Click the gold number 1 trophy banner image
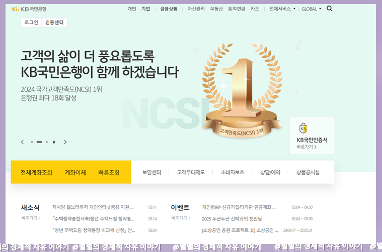Viewport: 382px width, 252px height. (242, 90)
